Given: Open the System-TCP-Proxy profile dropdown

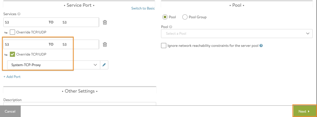Looking at the screenshot, I should click(x=54, y=65).
